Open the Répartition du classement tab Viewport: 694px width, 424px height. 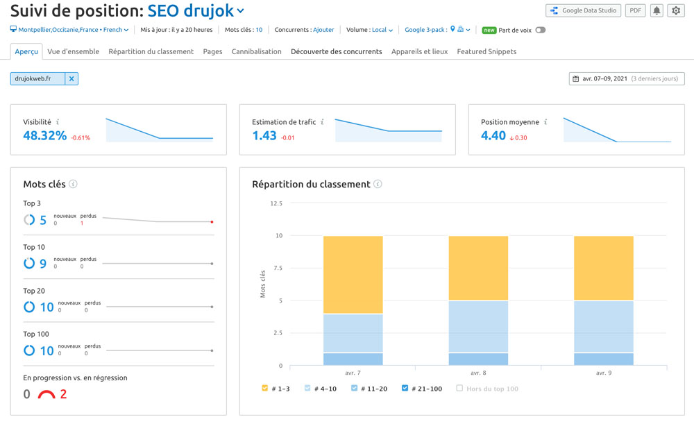pyautogui.click(x=151, y=51)
